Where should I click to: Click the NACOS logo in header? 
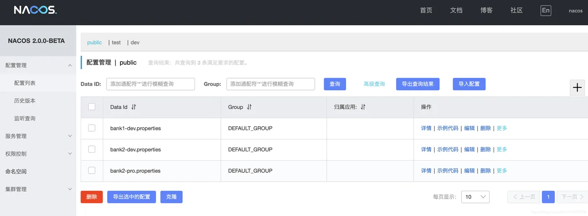coord(35,10)
